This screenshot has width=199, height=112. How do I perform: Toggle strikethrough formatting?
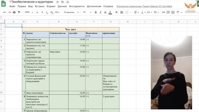(105, 12)
